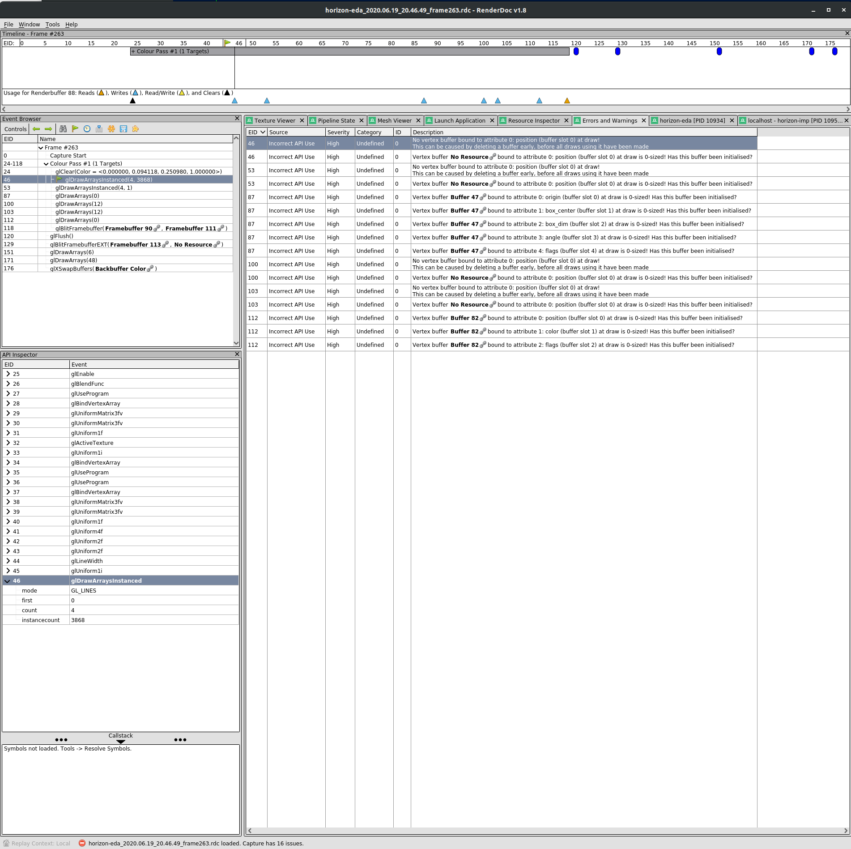Click the Find Event binoculars icon in Event Browser
Screen dimensions: 851x849
[x=63, y=129]
